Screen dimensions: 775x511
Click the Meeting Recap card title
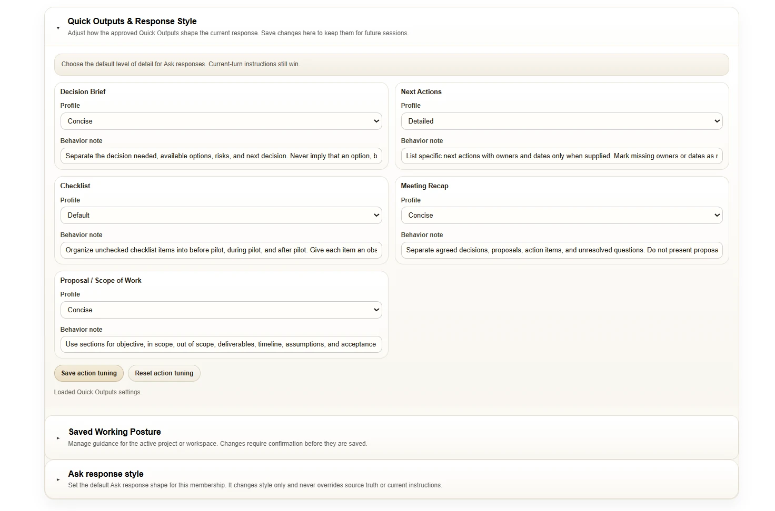[x=424, y=186]
